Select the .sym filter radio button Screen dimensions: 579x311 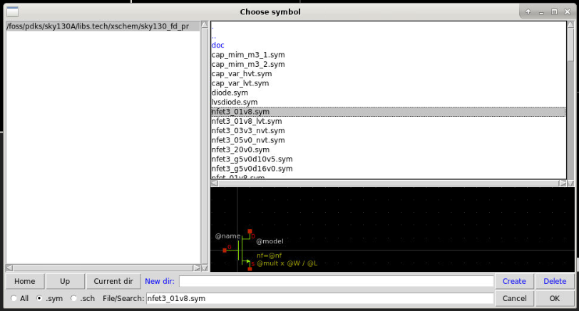(39, 298)
